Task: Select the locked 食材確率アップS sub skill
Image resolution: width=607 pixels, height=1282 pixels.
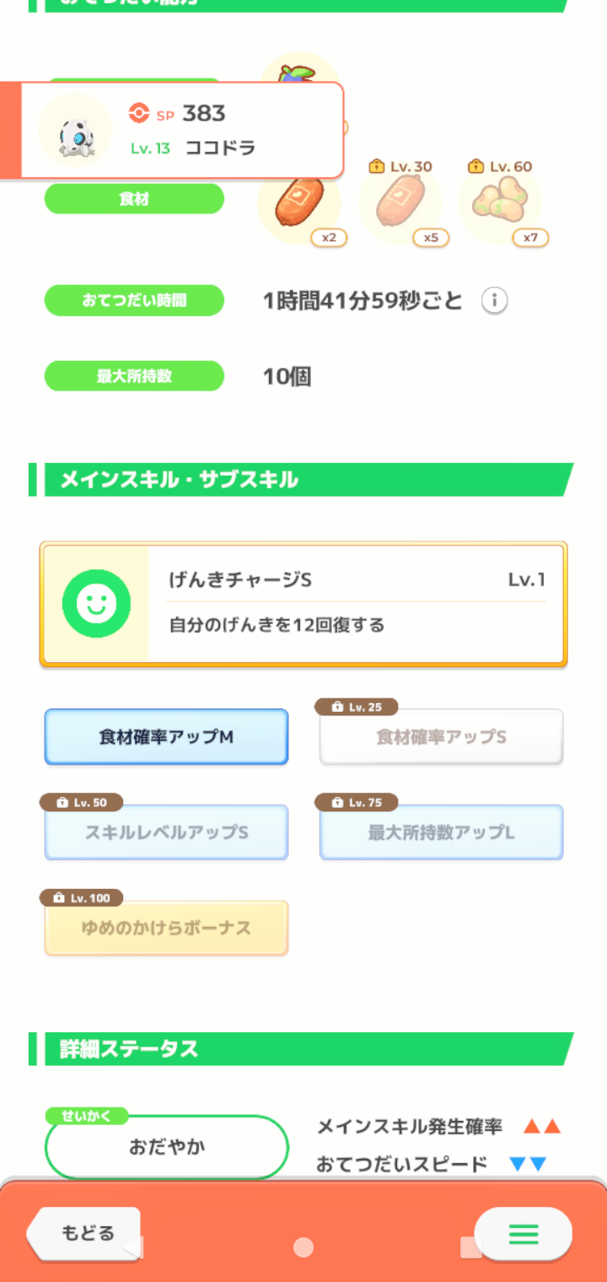Action: click(441, 737)
